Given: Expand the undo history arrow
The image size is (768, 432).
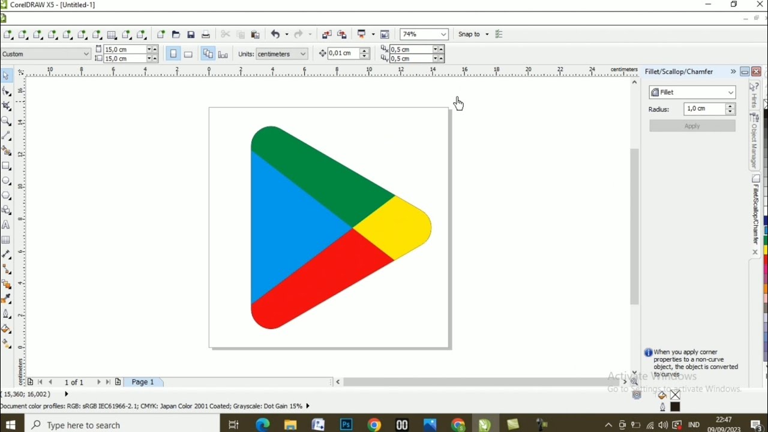Looking at the screenshot, I should pos(286,35).
